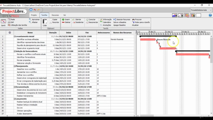The width and height of the screenshot is (213, 120).
Task: Click the task usage subview icon
Action: click(186, 15)
